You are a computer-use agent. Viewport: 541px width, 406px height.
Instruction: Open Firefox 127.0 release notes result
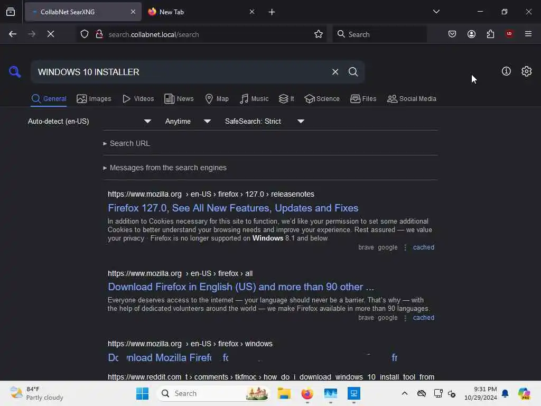click(x=233, y=208)
